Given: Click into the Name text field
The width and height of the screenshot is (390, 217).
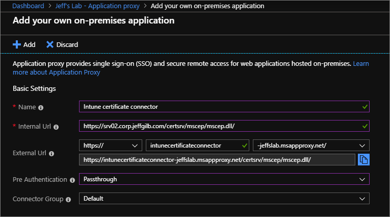Looking at the screenshot, I should click(224, 107).
